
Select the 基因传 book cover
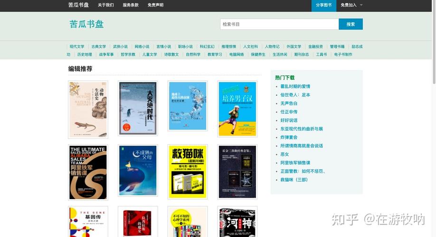(88, 222)
